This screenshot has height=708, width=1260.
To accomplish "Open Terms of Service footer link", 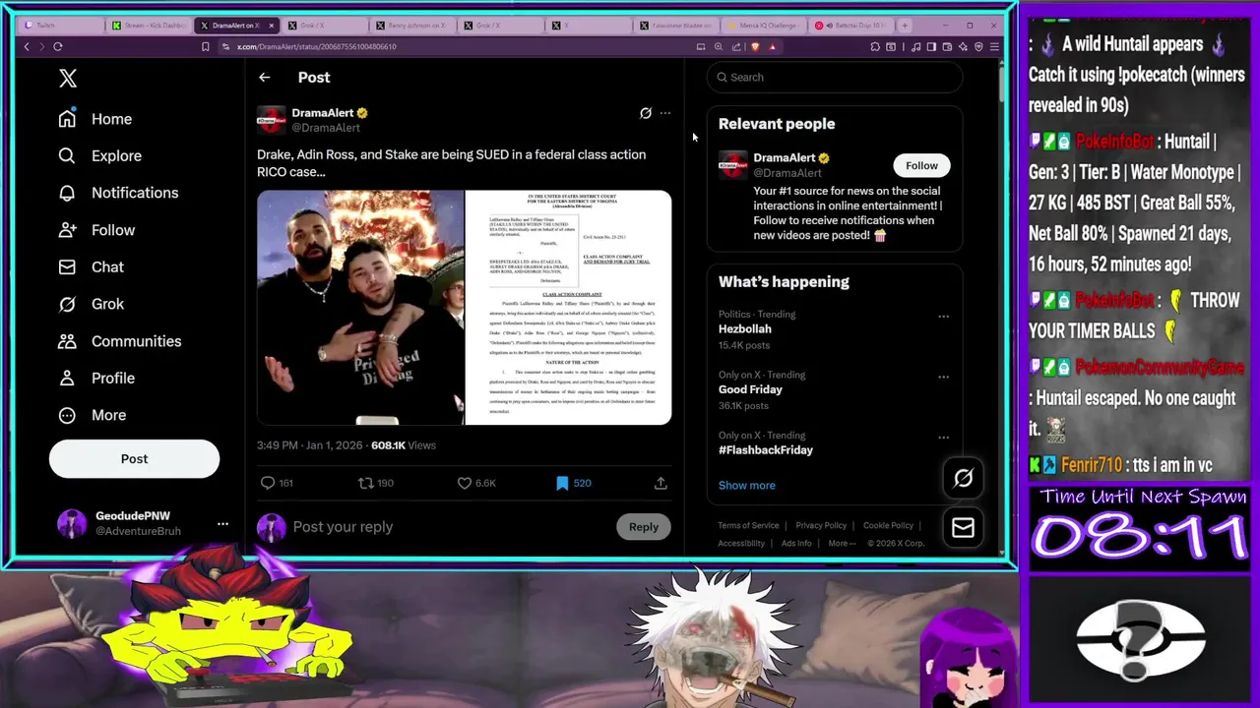I will (x=748, y=525).
